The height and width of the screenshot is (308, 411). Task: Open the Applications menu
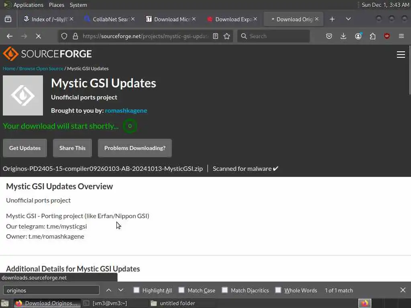pyautogui.click(x=28, y=5)
